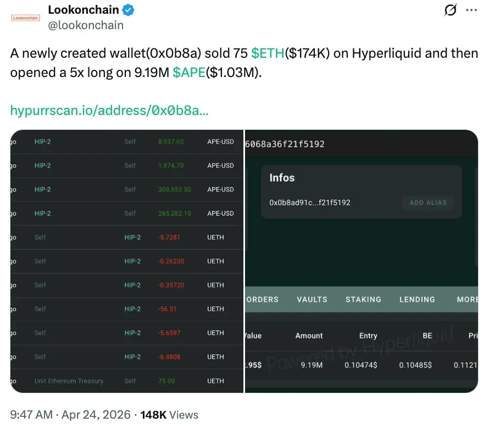Expand the MORE navigation dropdown

466,299
